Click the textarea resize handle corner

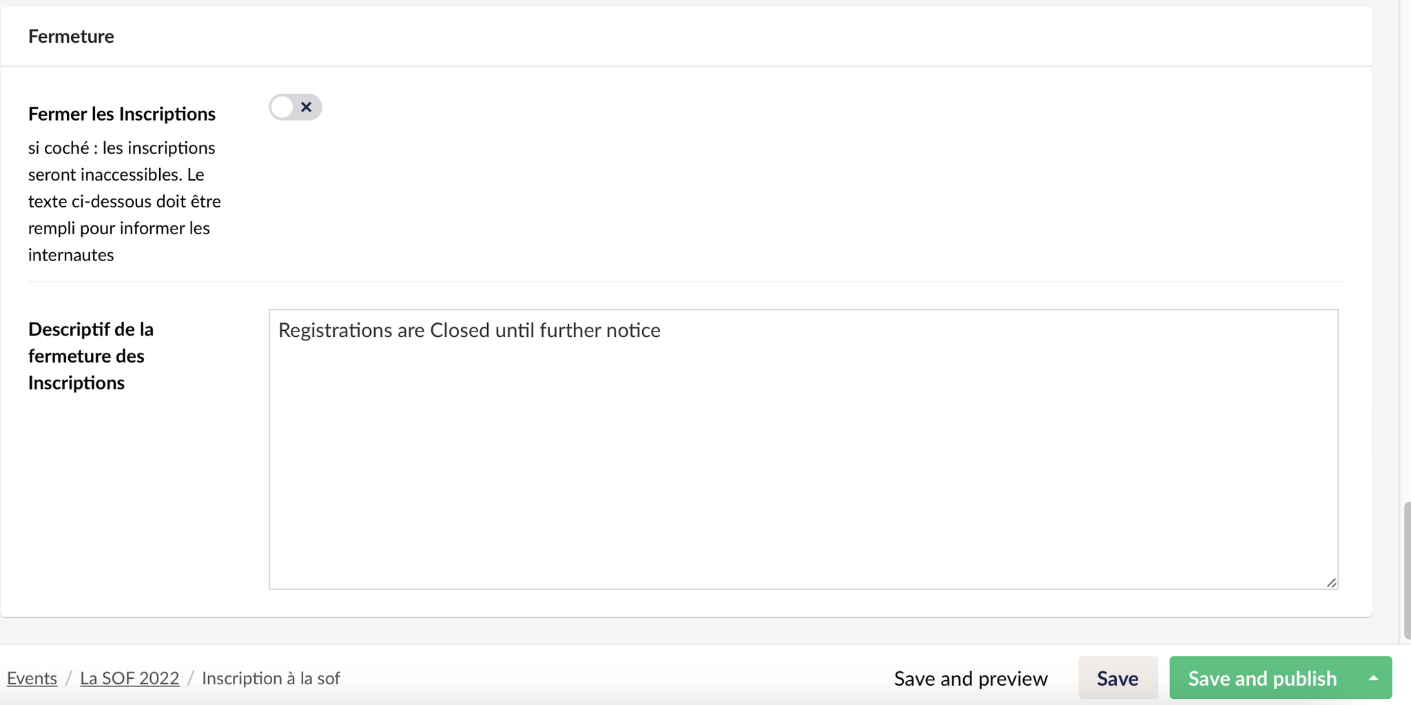click(1331, 583)
